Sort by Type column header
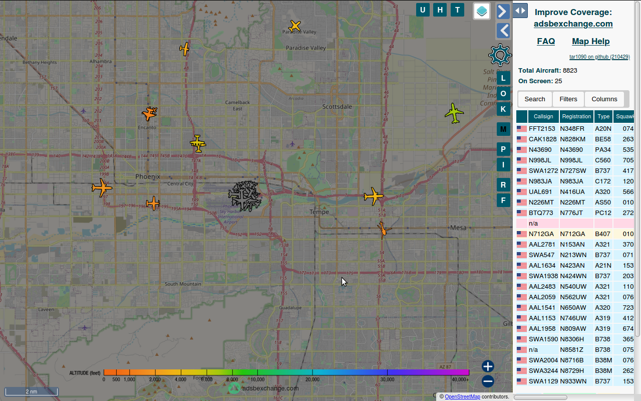Screen dimensions: 641x401 point(603,116)
